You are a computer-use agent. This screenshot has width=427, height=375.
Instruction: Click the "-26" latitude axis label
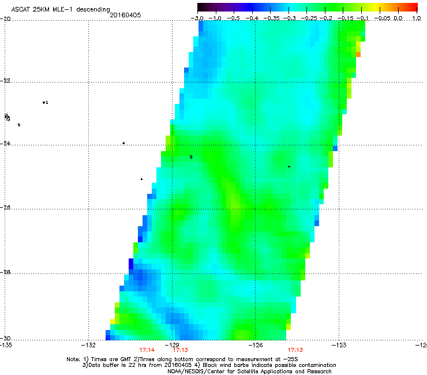[5, 208]
